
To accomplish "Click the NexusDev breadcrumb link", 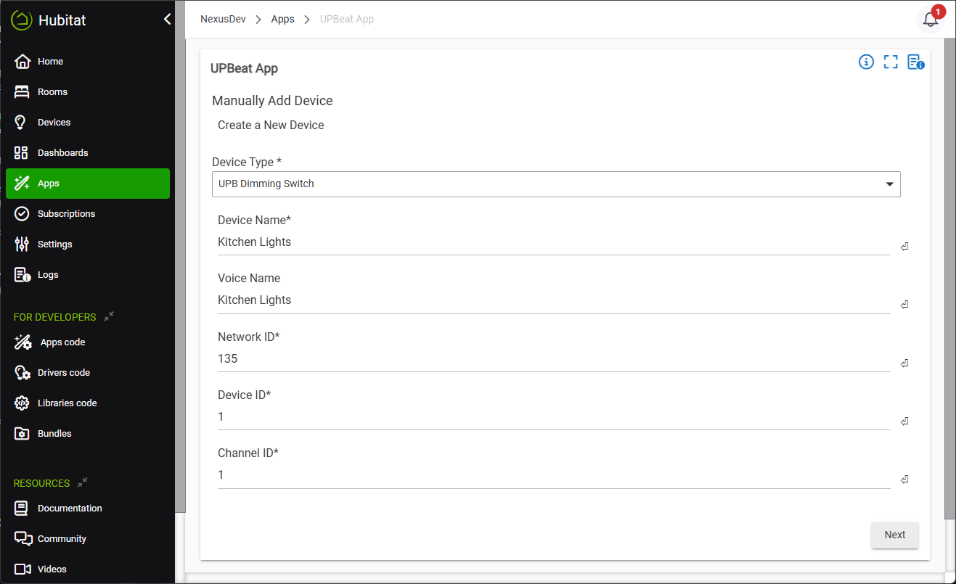I will coord(222,19).
